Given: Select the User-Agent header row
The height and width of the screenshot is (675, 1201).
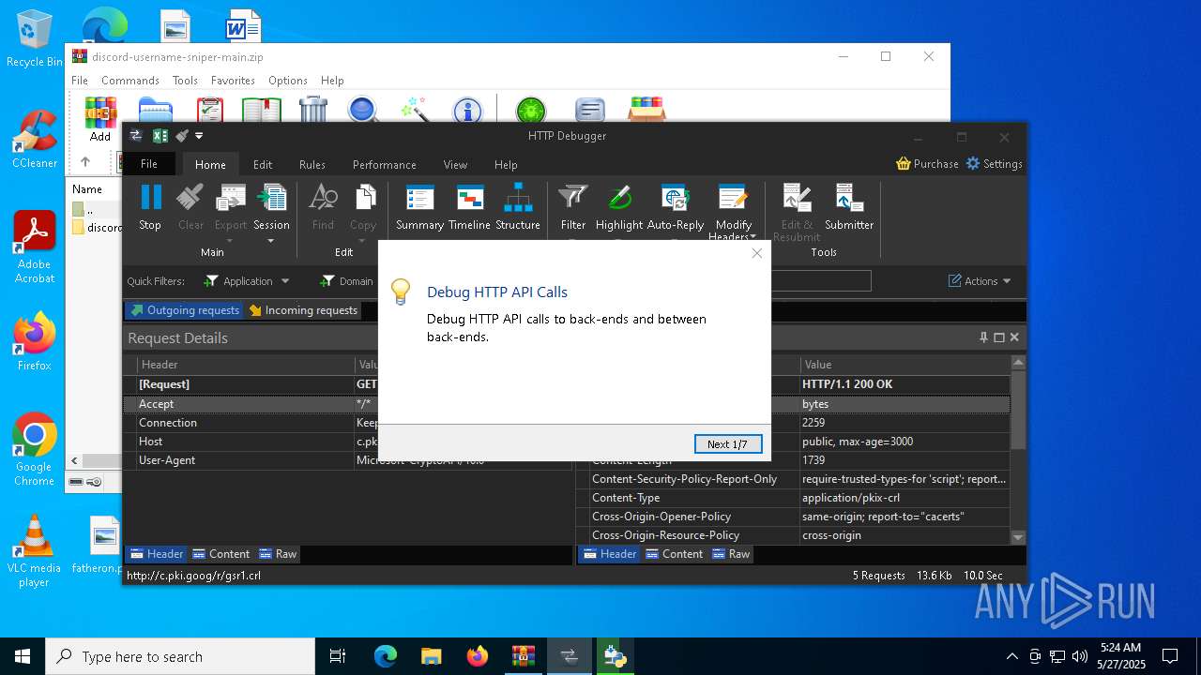Looking at the screenshot, I should point(348,460).
